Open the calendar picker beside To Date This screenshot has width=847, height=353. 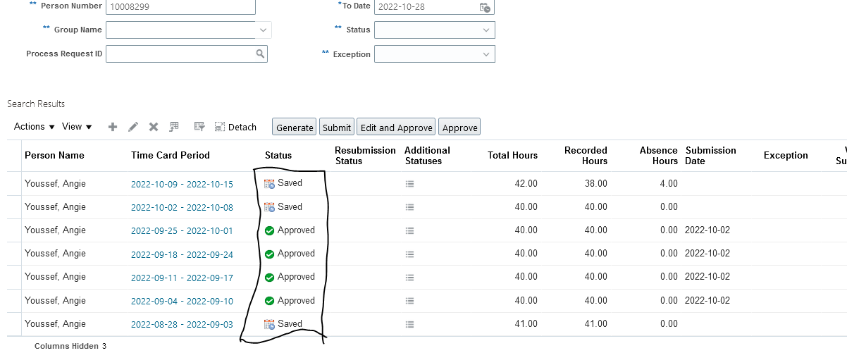[485, 8]
